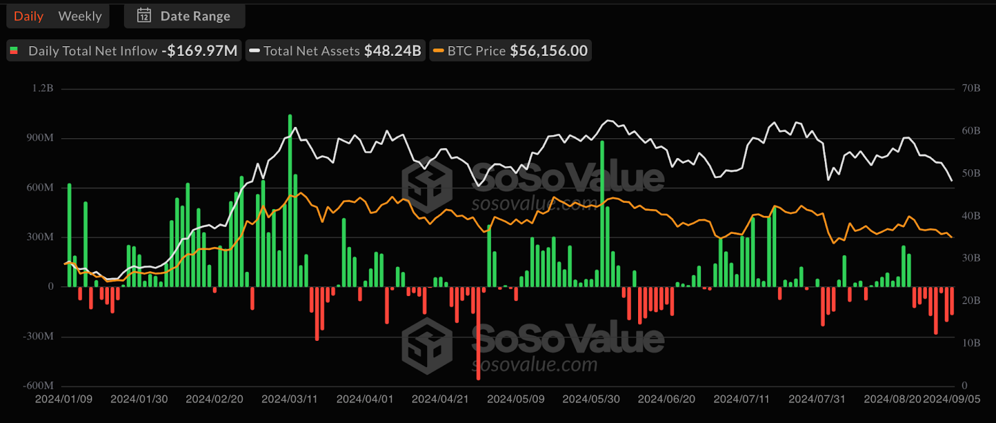
Task: Click the $56,156.00 BTC price value
Action: (x=549, y=51)
